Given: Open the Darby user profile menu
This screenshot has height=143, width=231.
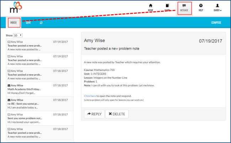Looking at the screenshot, I should coord(217,7).
